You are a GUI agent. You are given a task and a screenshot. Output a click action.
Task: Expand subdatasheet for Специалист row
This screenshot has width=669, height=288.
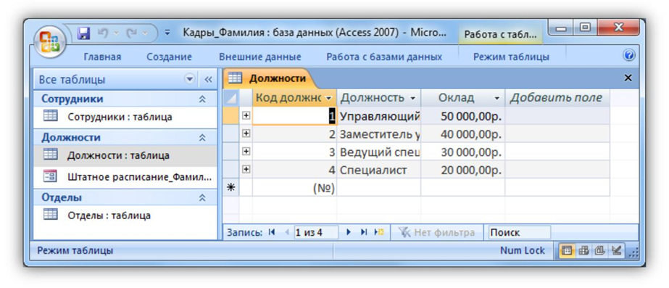click(x=246, y=170)
